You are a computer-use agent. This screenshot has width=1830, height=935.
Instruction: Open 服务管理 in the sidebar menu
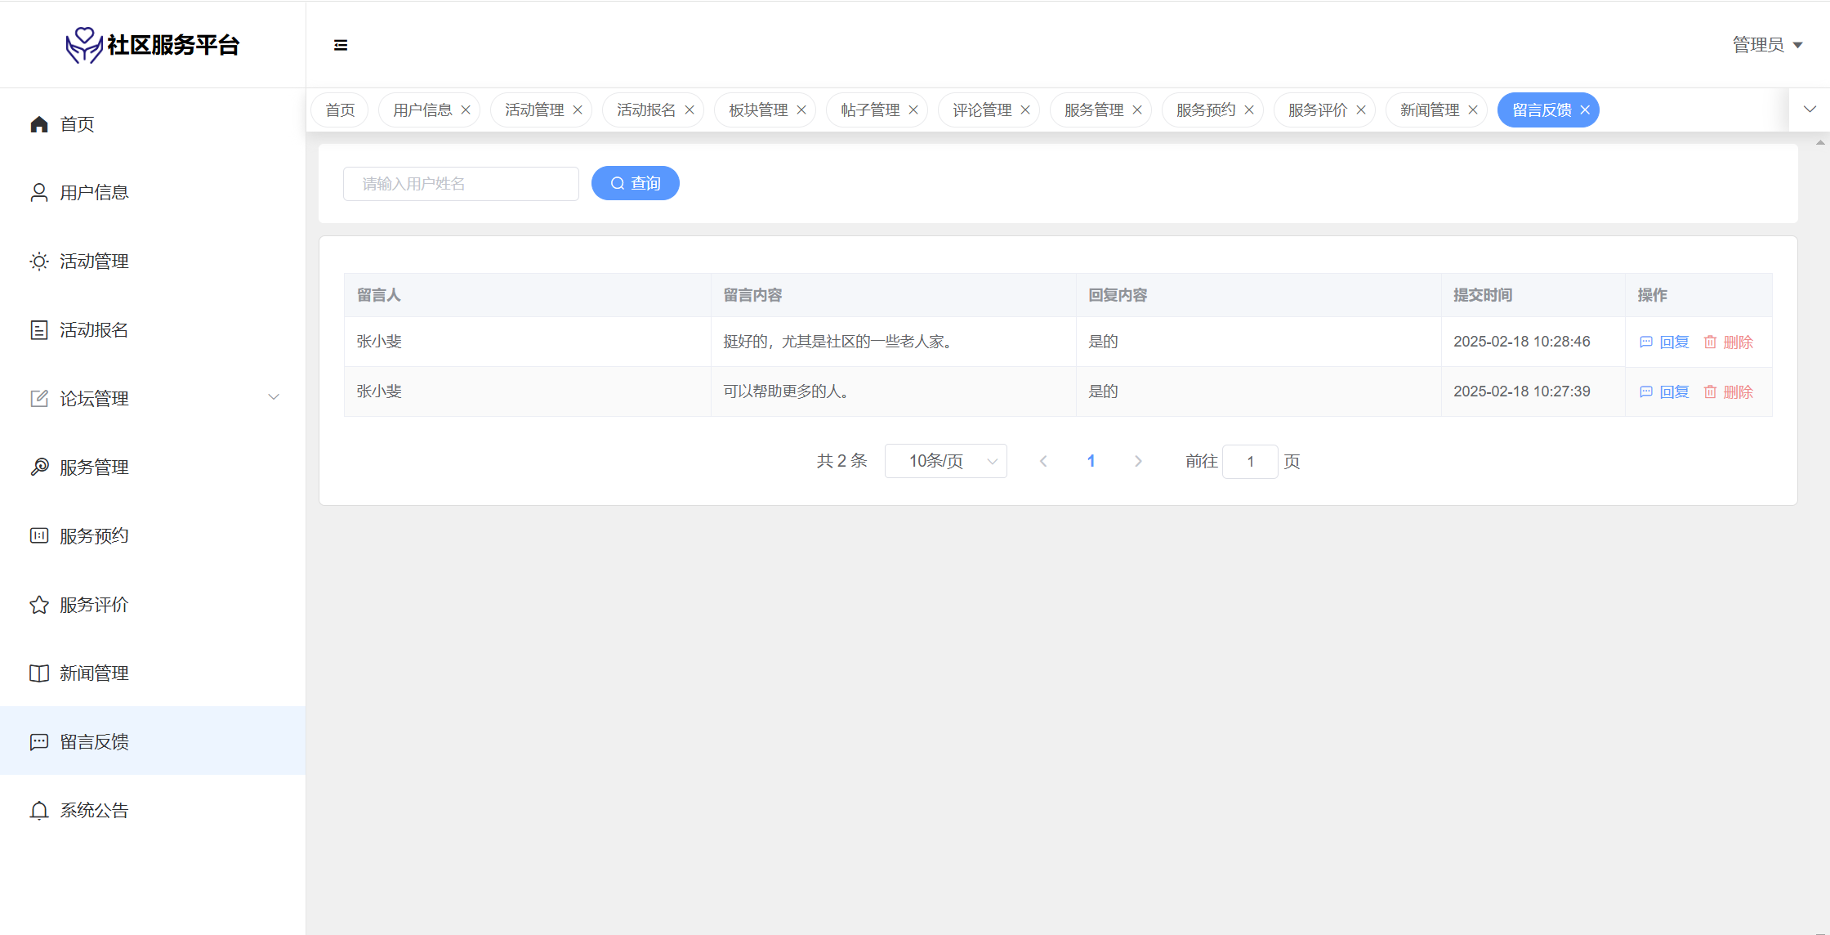94,467
